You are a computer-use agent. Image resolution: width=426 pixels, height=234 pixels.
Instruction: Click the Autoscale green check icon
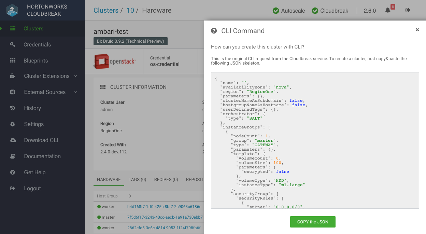coord(276,11)
